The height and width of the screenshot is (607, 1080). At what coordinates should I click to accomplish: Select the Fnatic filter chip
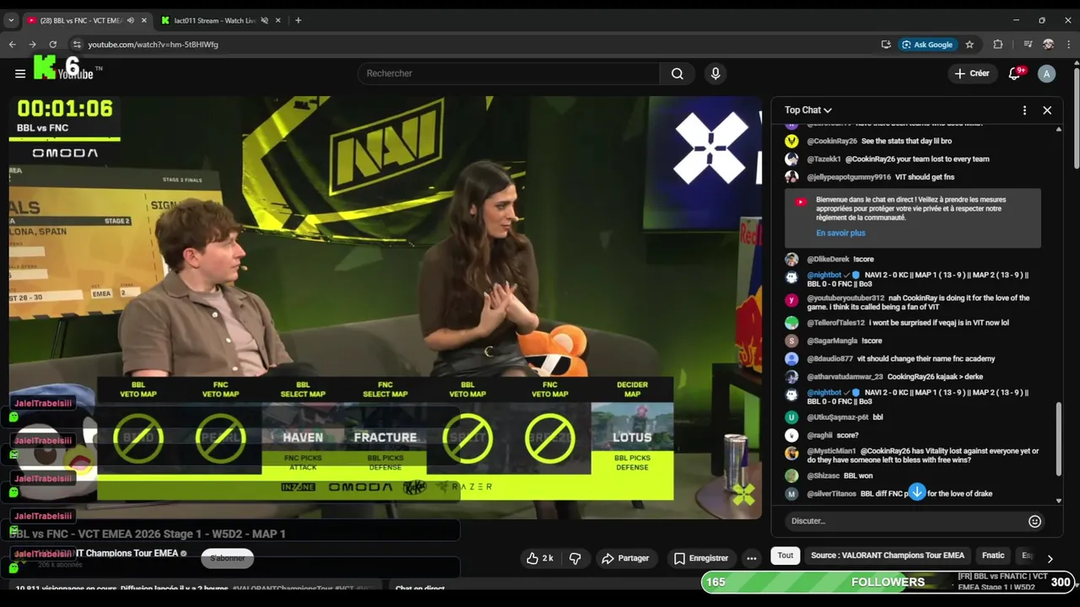[x=993, y=556]
